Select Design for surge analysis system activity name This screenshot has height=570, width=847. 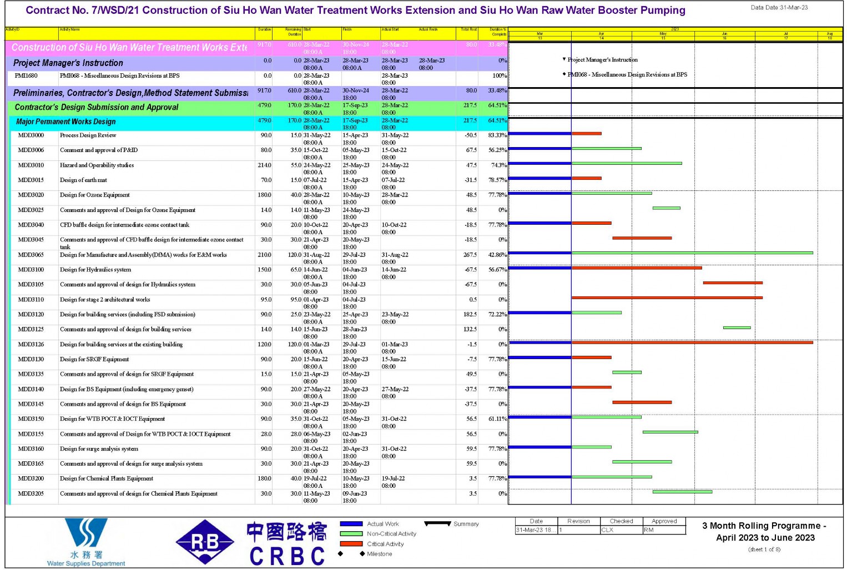point(99,449)
